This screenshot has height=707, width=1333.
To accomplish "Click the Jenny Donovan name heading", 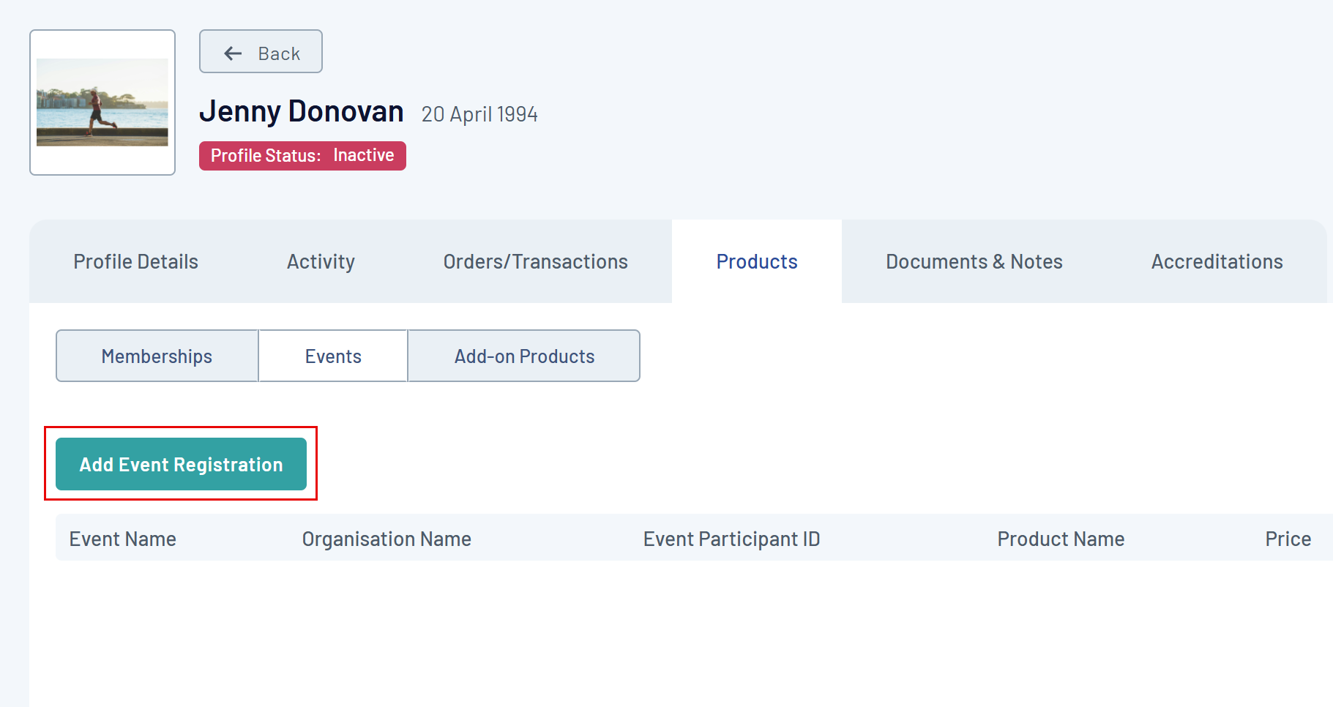I will pyautogui.click(x=301, y=111).
